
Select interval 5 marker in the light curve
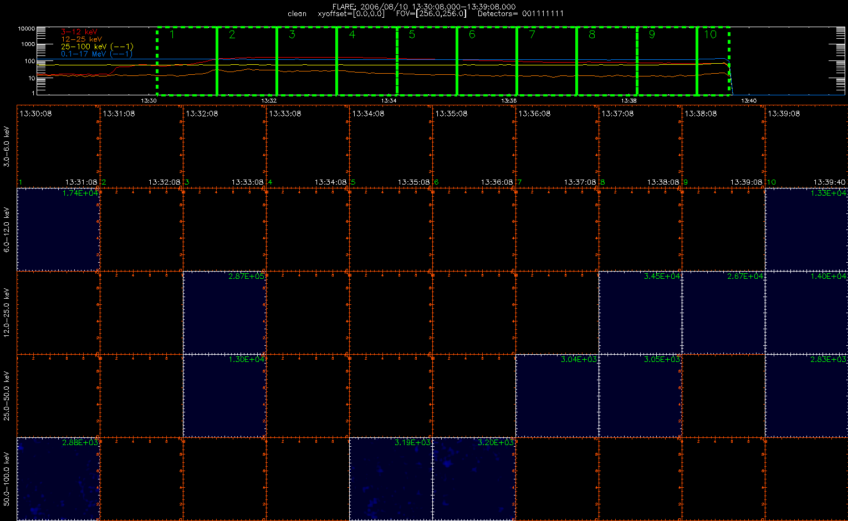point(412,34)
